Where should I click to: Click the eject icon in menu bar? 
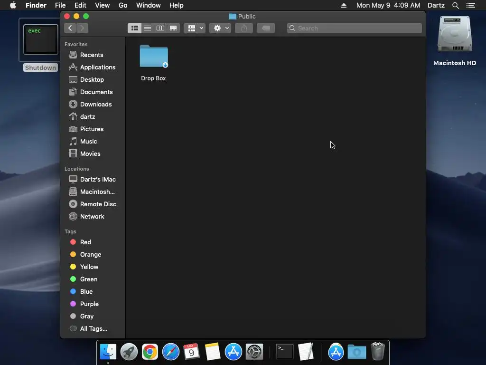344,5
